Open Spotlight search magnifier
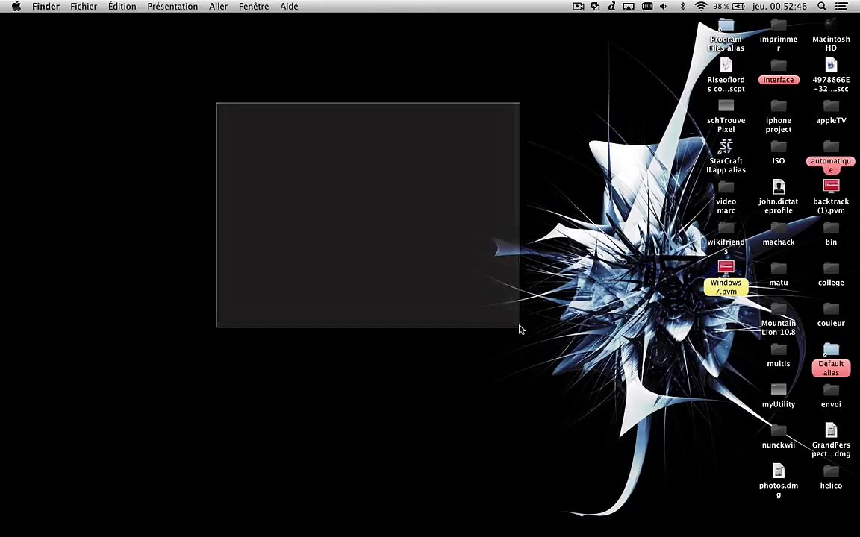The width and height of the screenshot is (860, 537). tap(822, 7)
